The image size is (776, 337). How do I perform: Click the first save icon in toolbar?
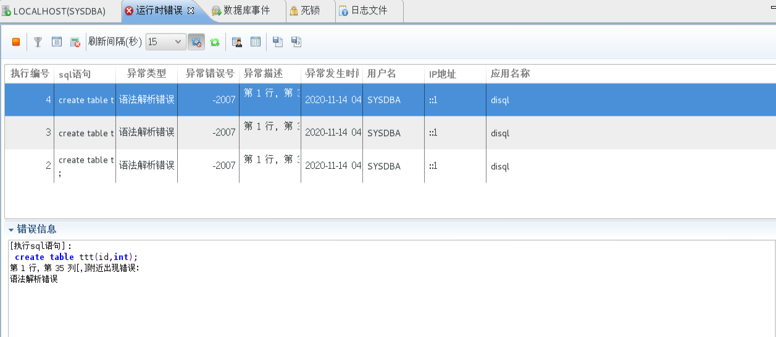[x=278, y=42]
